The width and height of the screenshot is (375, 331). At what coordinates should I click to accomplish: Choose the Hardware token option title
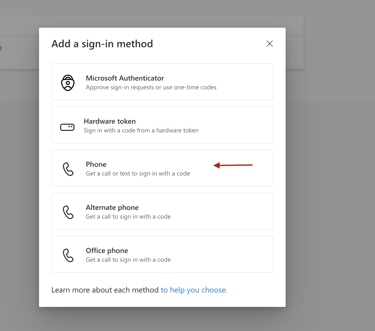click(110, 121)
